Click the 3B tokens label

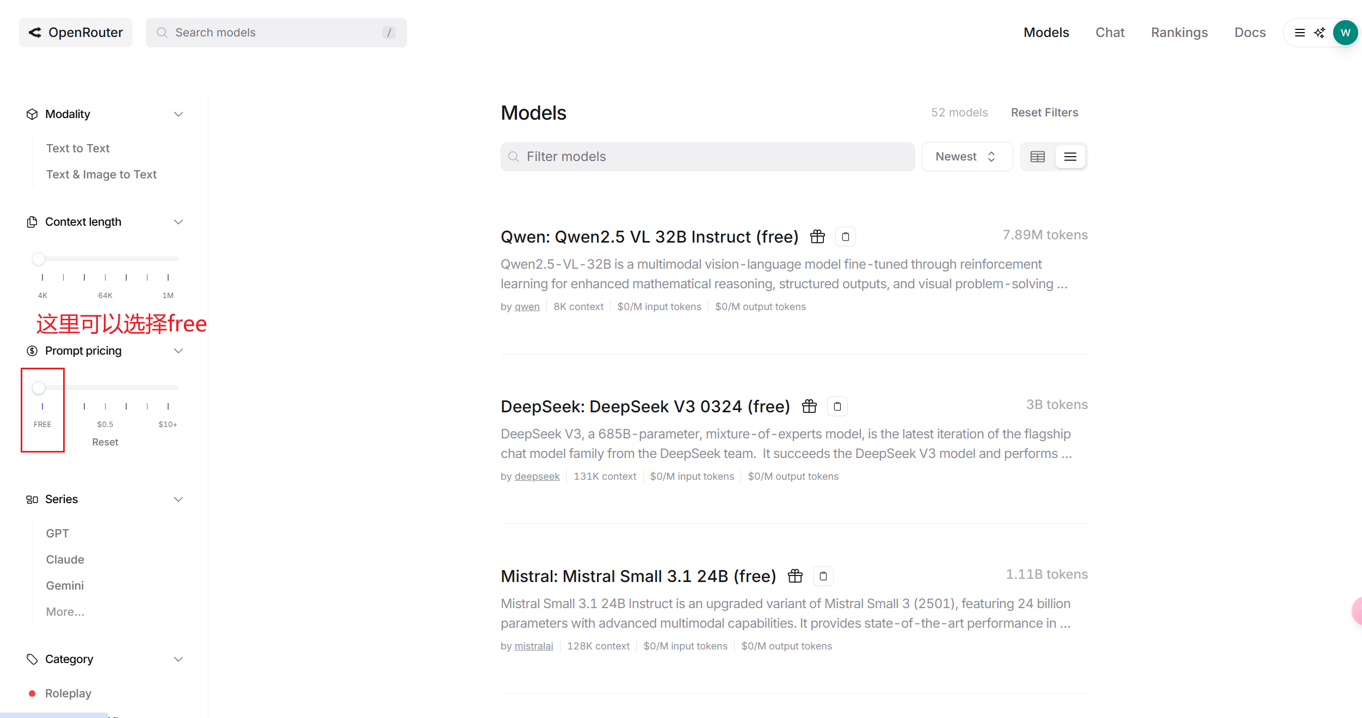click(1057, 405)
